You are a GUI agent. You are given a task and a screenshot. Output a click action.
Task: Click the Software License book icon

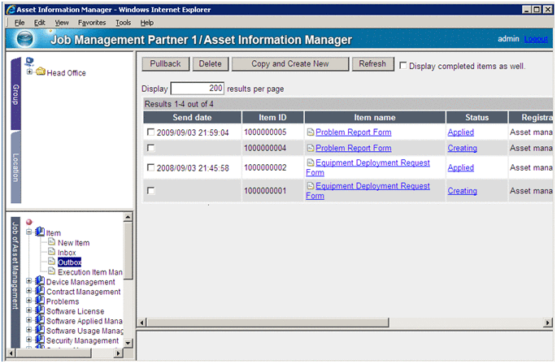[40, 311]
